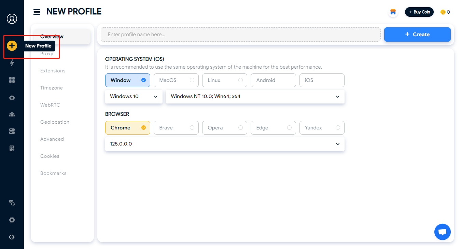Click the logout icon in sidebar

12,237
